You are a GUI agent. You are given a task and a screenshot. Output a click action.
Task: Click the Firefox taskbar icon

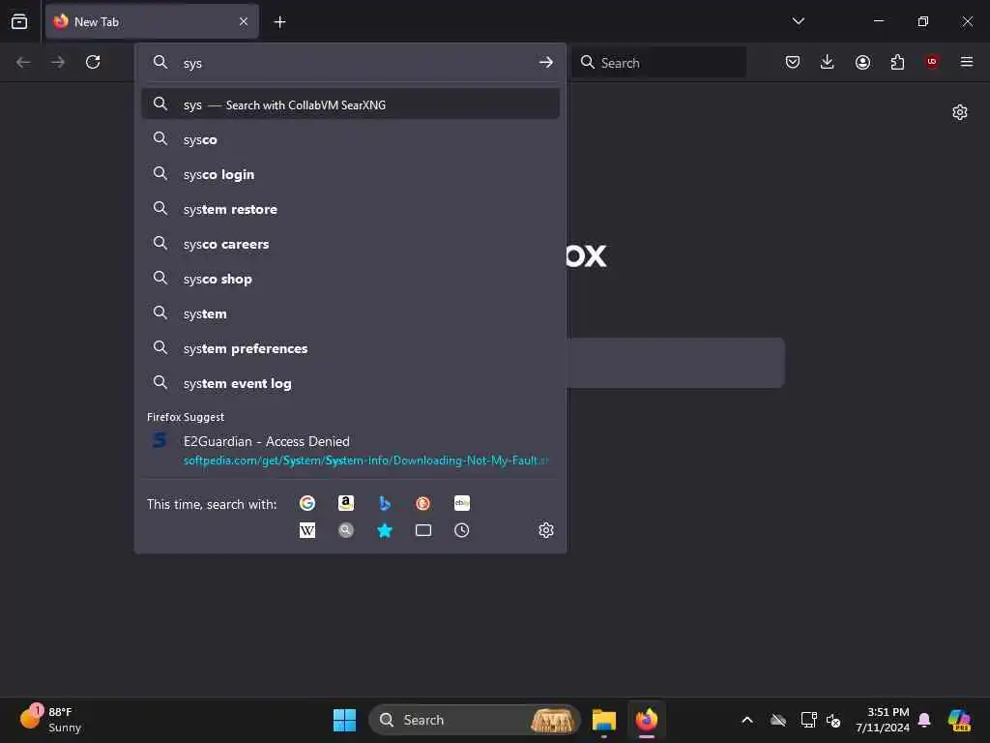(x=647, y=720)
